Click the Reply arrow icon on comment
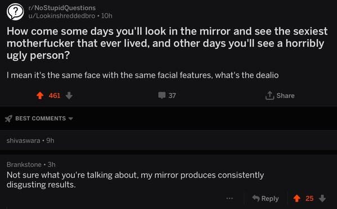 (x=256, y=198)
